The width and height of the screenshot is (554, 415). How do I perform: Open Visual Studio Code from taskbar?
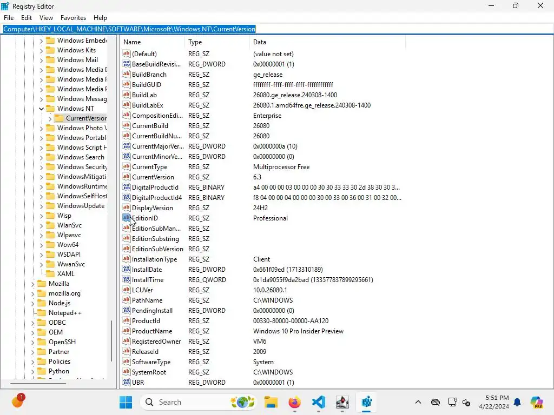318,402
